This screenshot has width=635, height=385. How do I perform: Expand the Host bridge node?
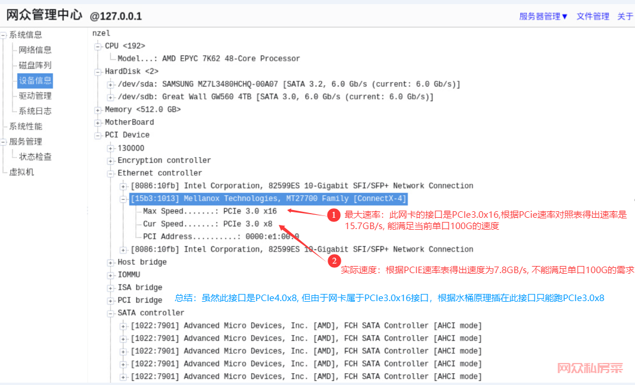111,262
